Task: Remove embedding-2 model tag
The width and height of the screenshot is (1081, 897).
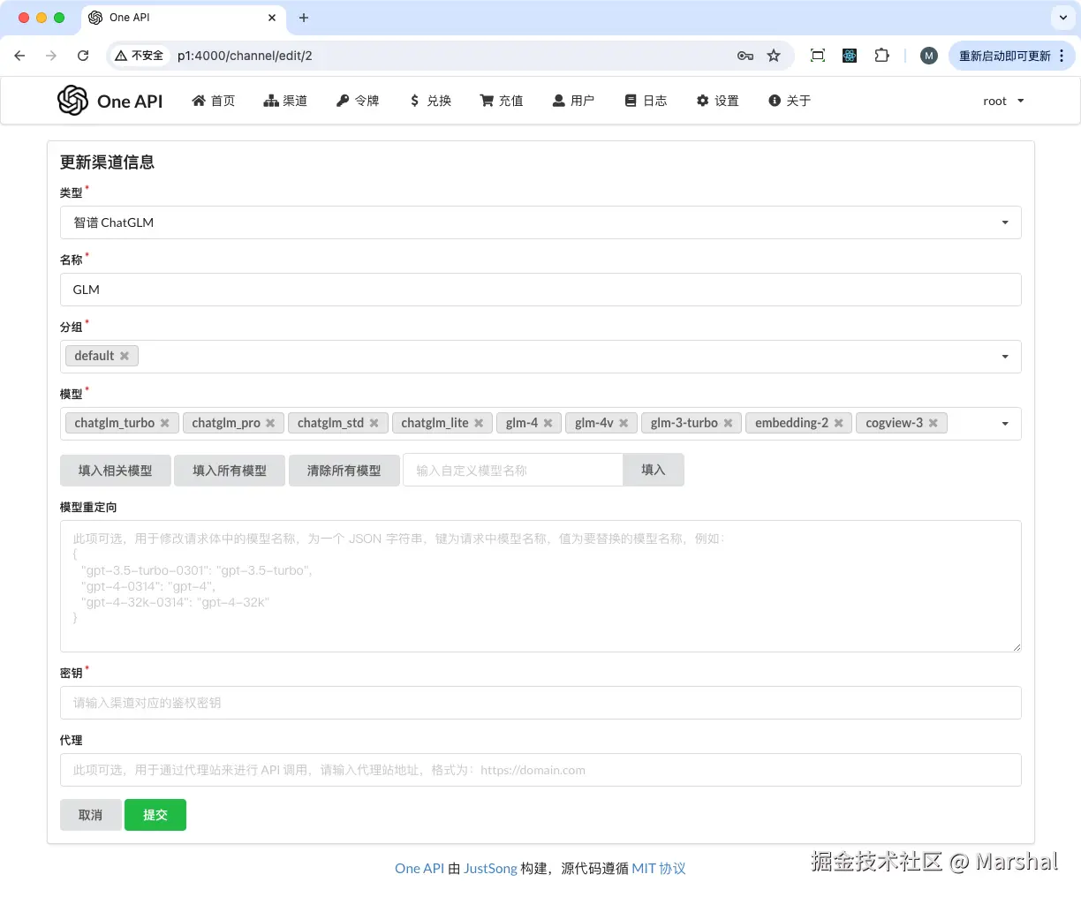Action: click(838, 423)
